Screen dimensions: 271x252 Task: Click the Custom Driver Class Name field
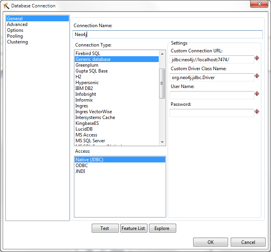click(x=212, y=78)
